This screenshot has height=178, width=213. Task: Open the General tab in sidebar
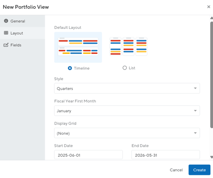pyautogui.click(x=22, y=21)
